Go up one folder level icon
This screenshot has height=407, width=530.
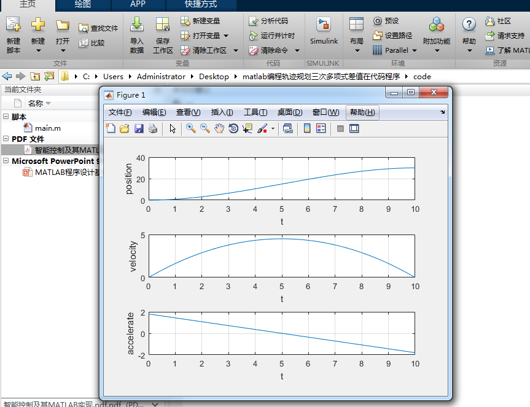point(35,76)
